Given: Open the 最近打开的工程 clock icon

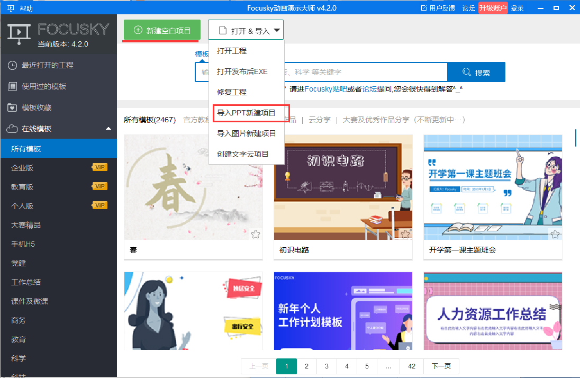Looking at the screenshot, I should [12, 65].
